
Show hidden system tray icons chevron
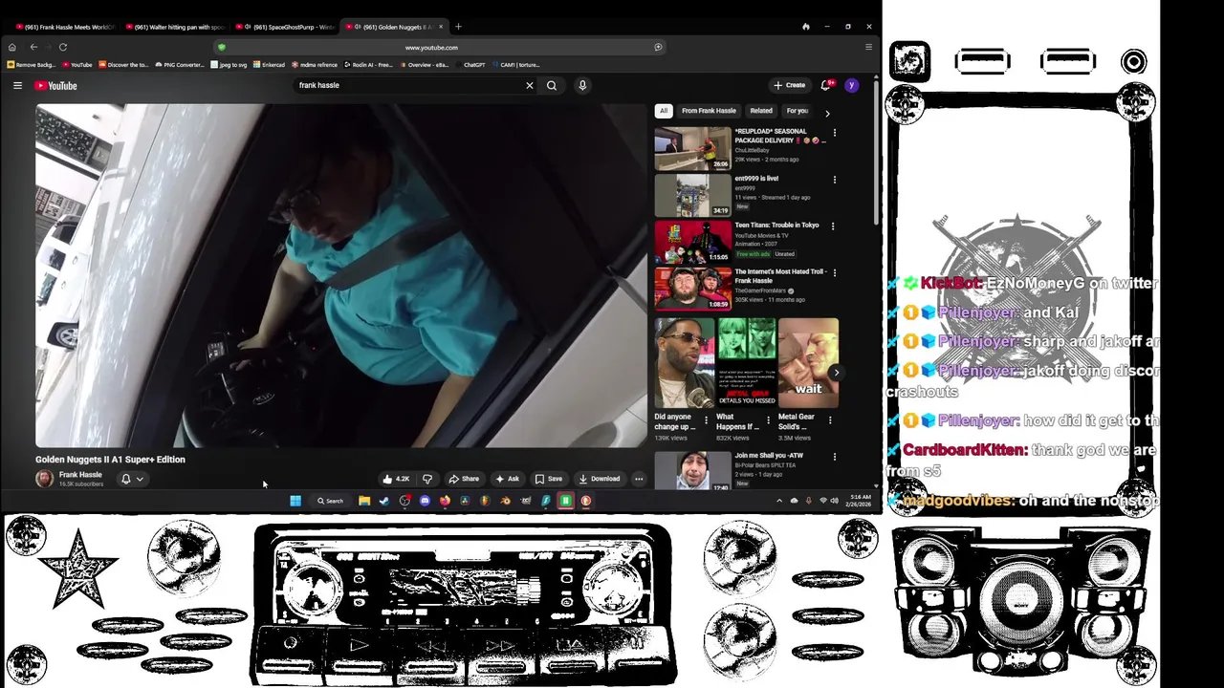779,501
